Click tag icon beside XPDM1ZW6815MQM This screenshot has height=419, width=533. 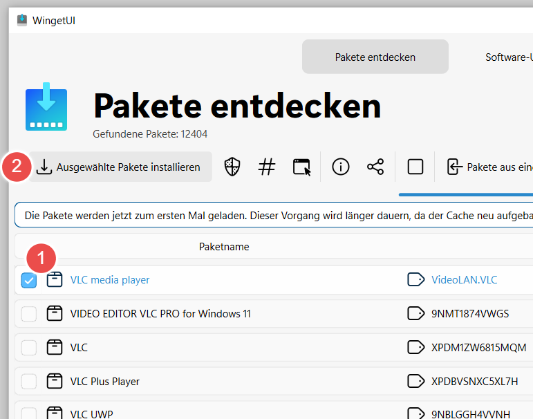point(415,347)
